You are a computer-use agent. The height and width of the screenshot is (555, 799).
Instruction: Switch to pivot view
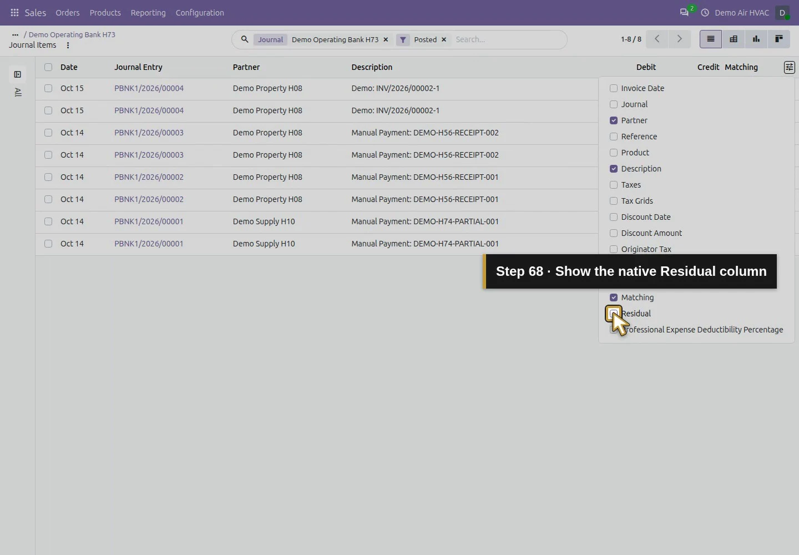click(x=734, y=39)
